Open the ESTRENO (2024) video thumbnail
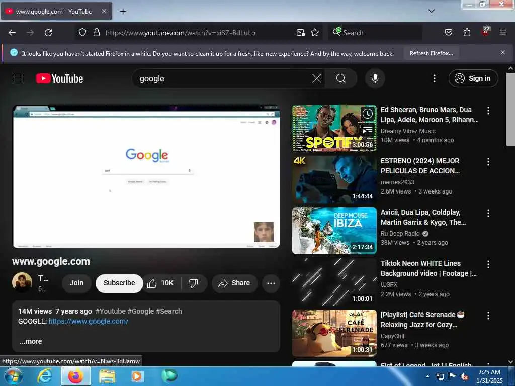The width and height of the screenshot is (515, 386). (334, 179)
